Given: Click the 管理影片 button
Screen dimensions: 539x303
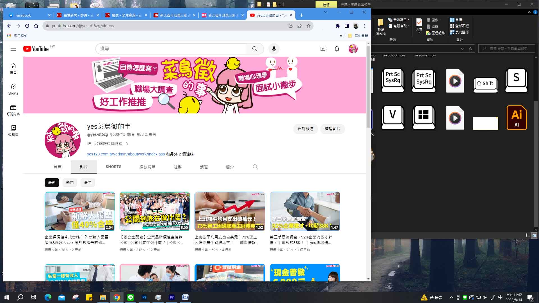Looking at the screenshot, I should 332,129.
